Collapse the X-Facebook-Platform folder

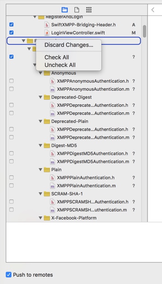[40, 218]
